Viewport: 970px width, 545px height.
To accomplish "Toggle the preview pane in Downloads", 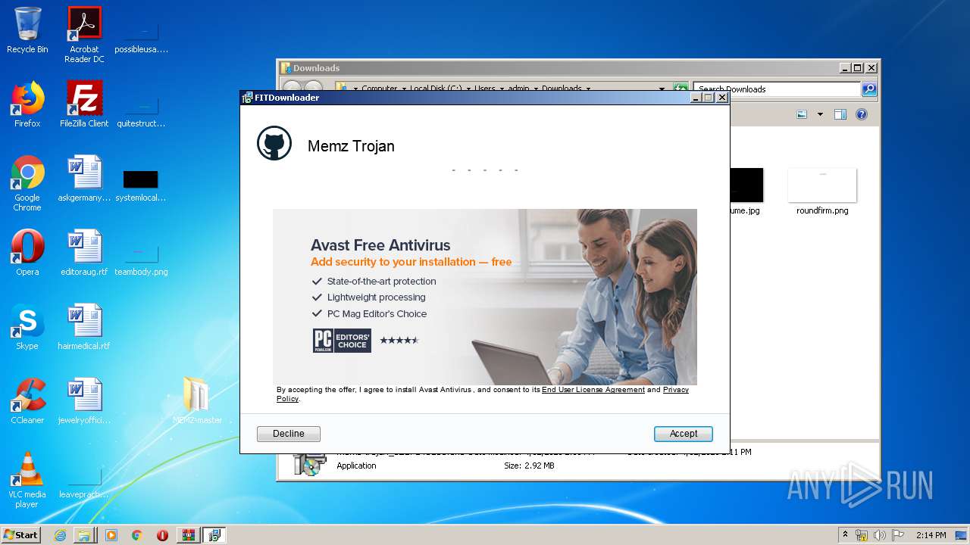I will (x=840, y=114).
